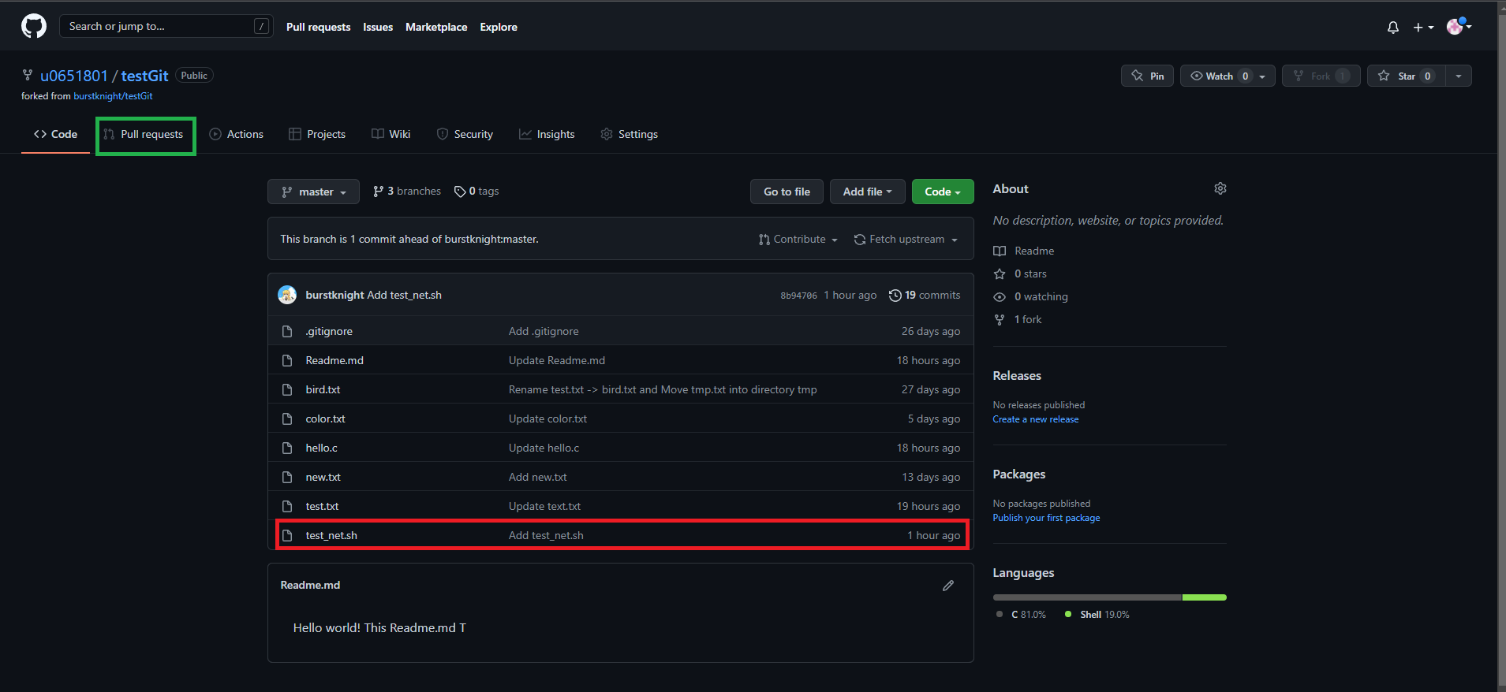
Task: Click Issues in the top navigation
Action: [378, 27]
